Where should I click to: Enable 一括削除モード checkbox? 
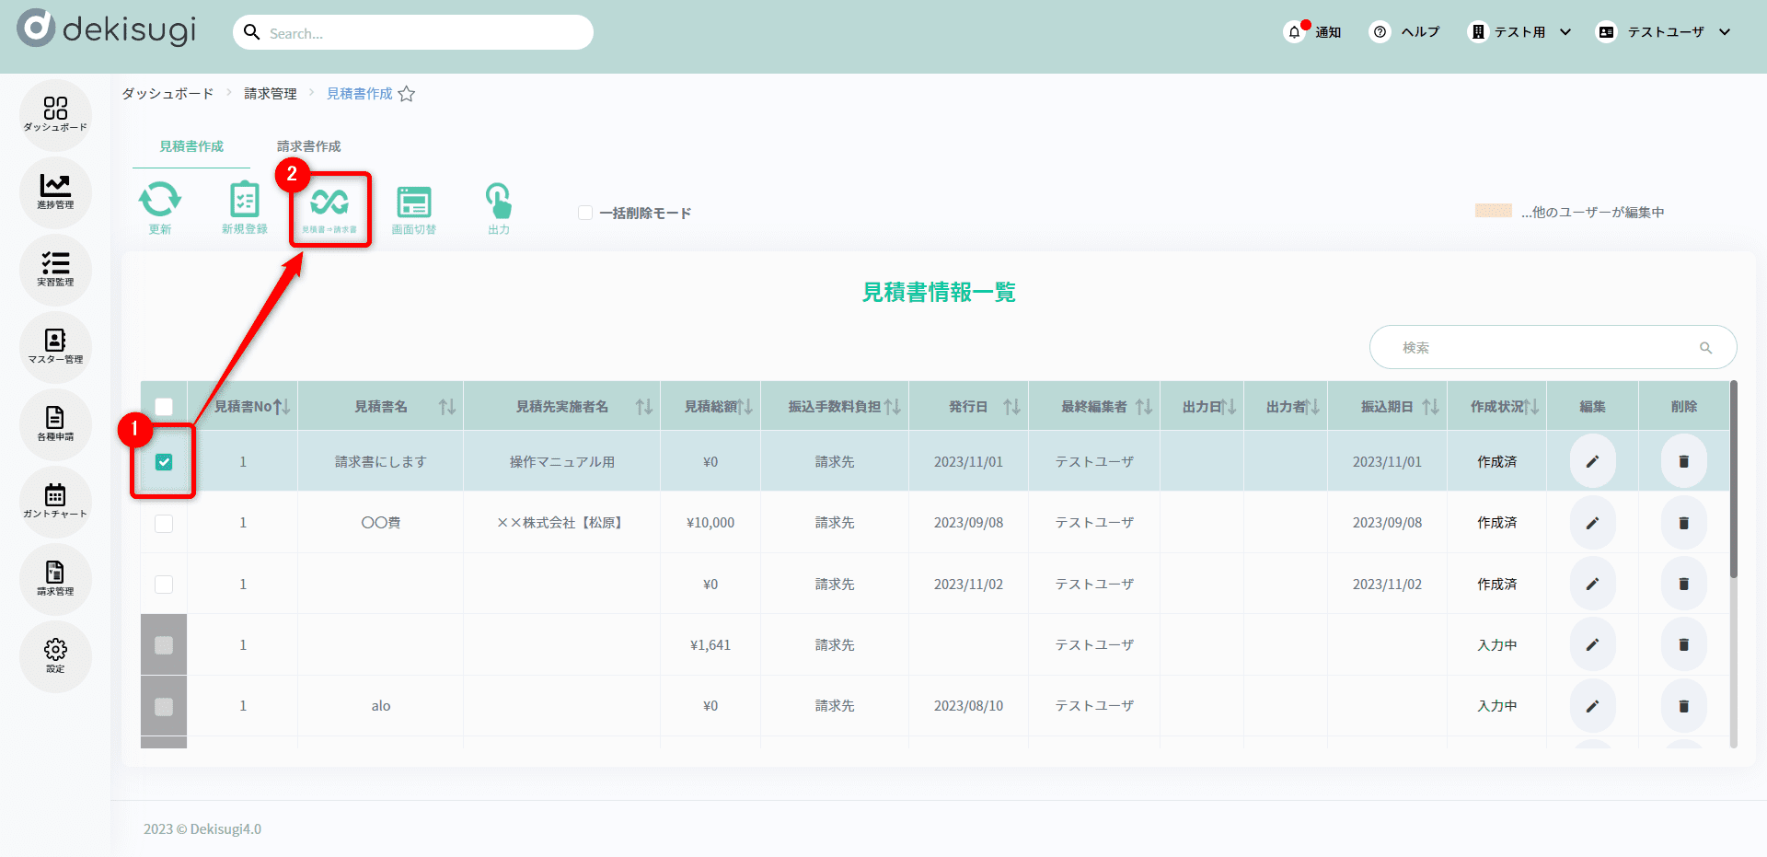coord(585,213)
